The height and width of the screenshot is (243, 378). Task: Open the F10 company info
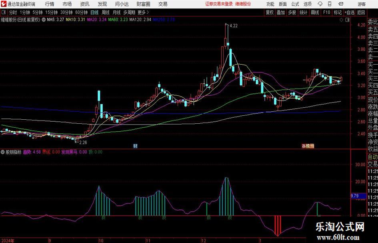(x=327, y=12)
